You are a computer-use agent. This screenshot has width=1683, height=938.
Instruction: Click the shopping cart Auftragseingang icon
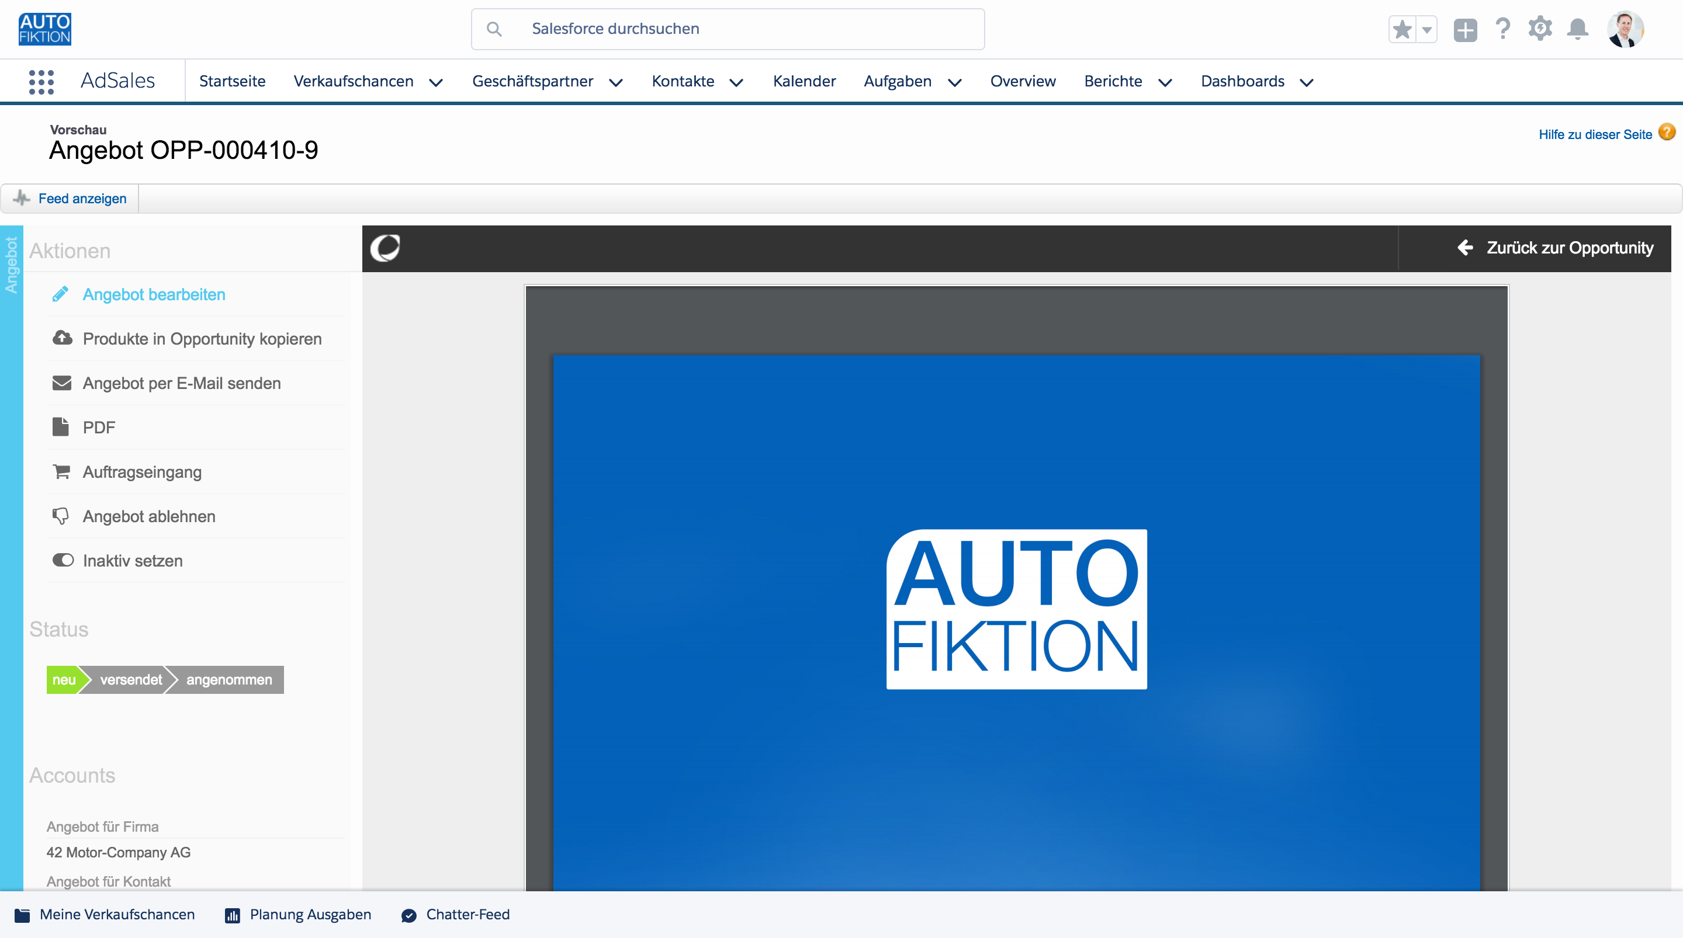61,471
